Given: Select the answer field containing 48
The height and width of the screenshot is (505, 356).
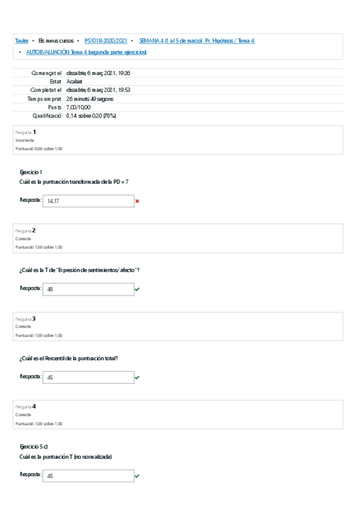Looking at the screenshot, I should (88, 289).
